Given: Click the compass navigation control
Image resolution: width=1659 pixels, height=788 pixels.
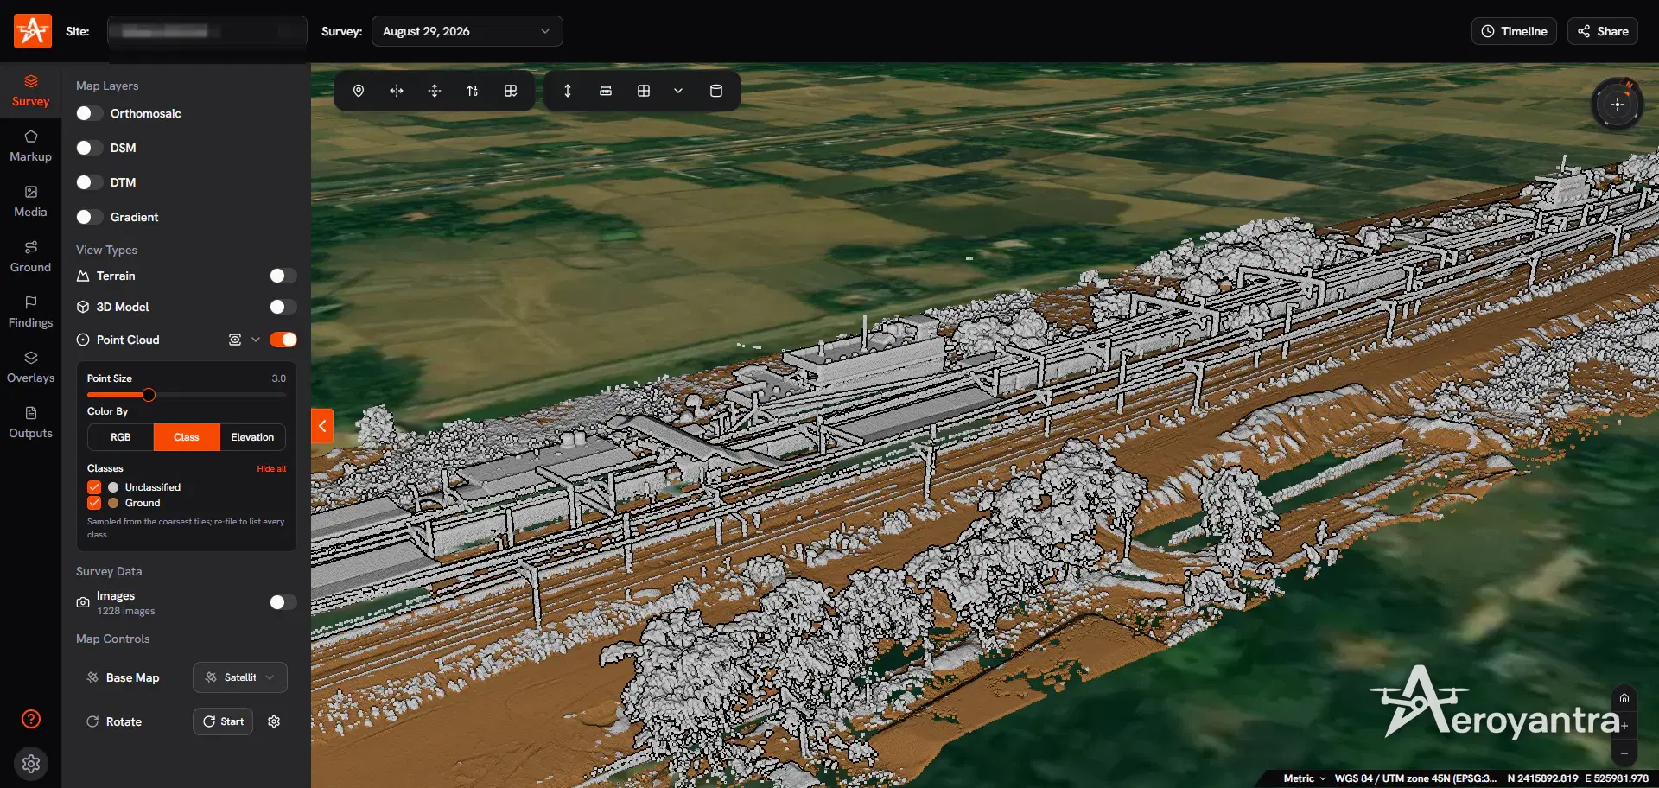Looking at the screenshot, I should coord(1618,105).
